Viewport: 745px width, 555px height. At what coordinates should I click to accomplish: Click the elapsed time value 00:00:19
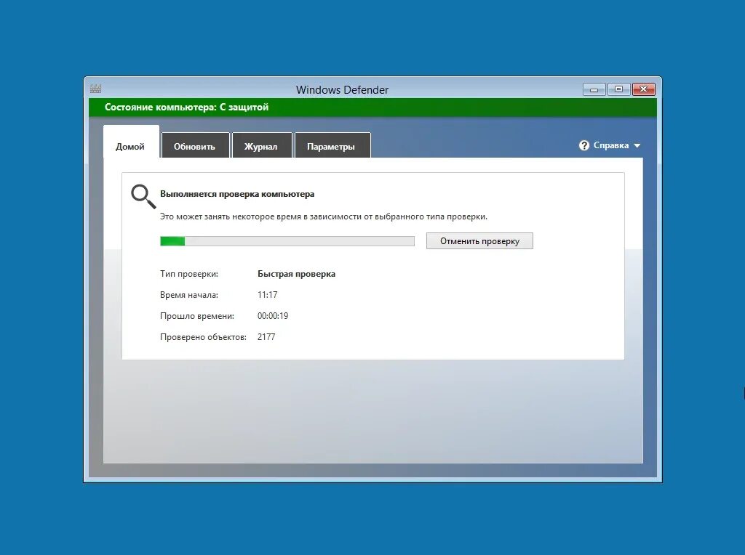pyautogui.click(x=273, y=316)
